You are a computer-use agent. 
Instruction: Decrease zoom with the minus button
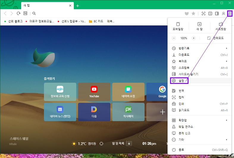[x=174, y=38]
